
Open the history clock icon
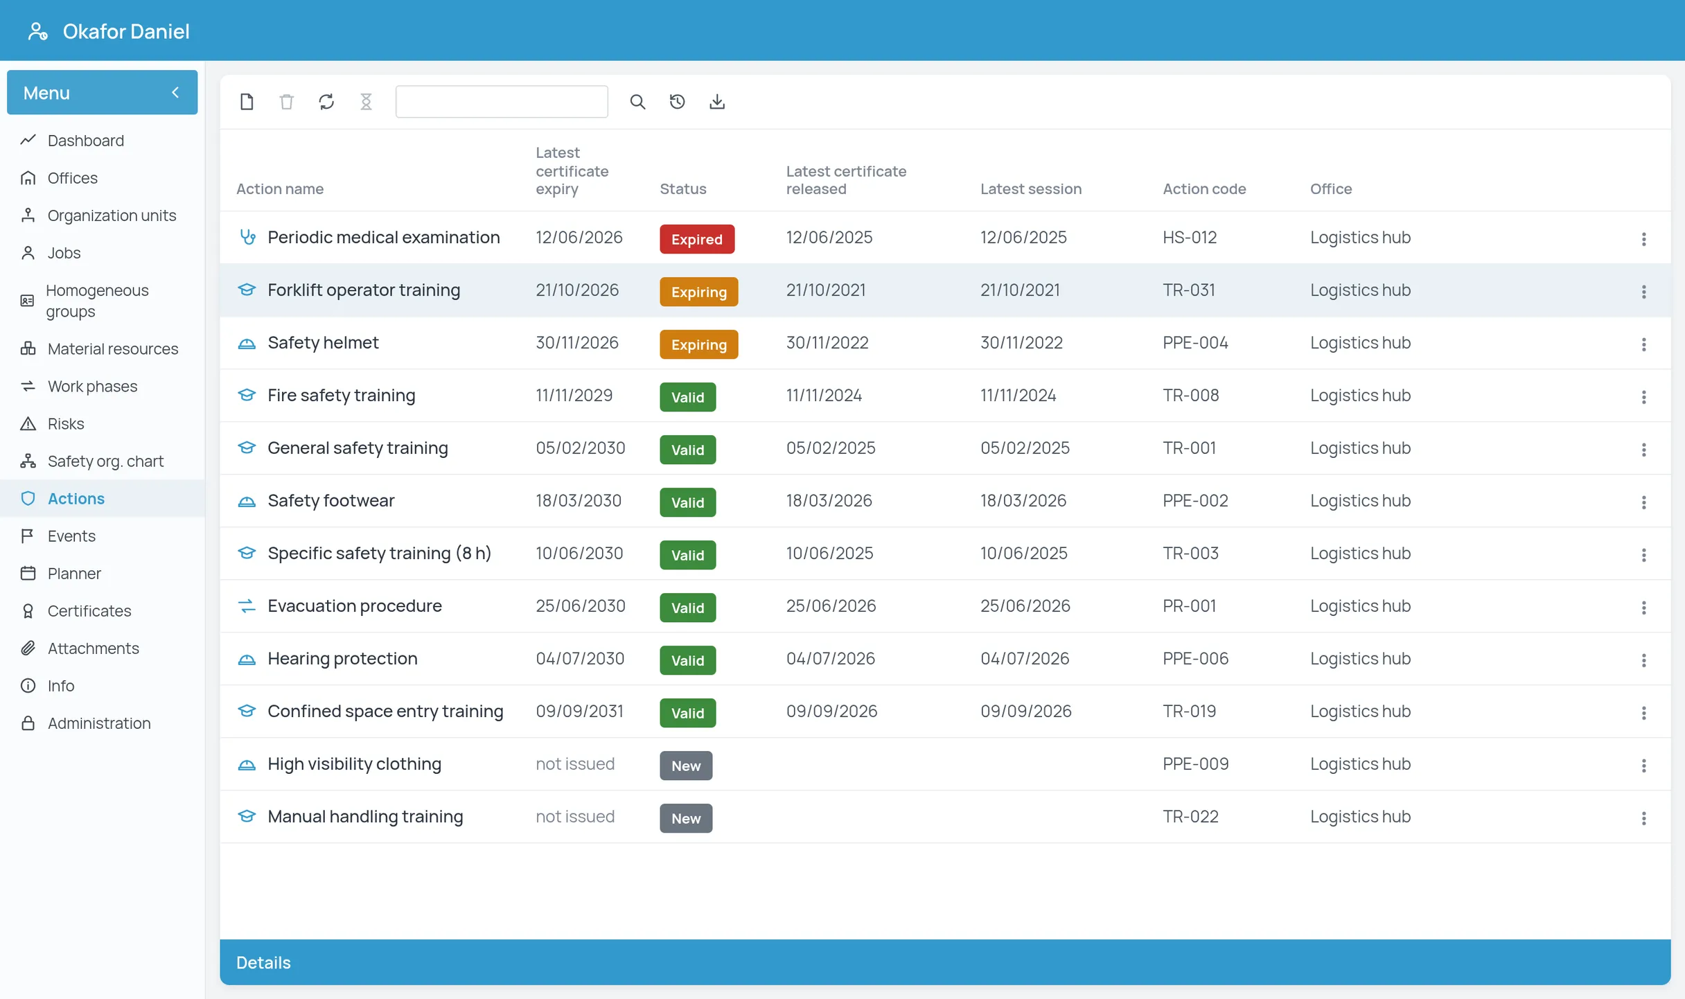pos(677,102)
